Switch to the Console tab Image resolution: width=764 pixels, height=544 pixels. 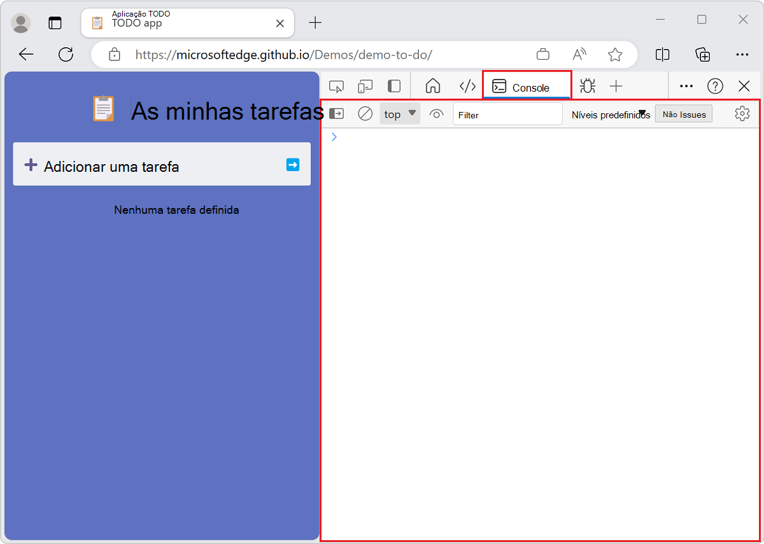pos(527,86)
